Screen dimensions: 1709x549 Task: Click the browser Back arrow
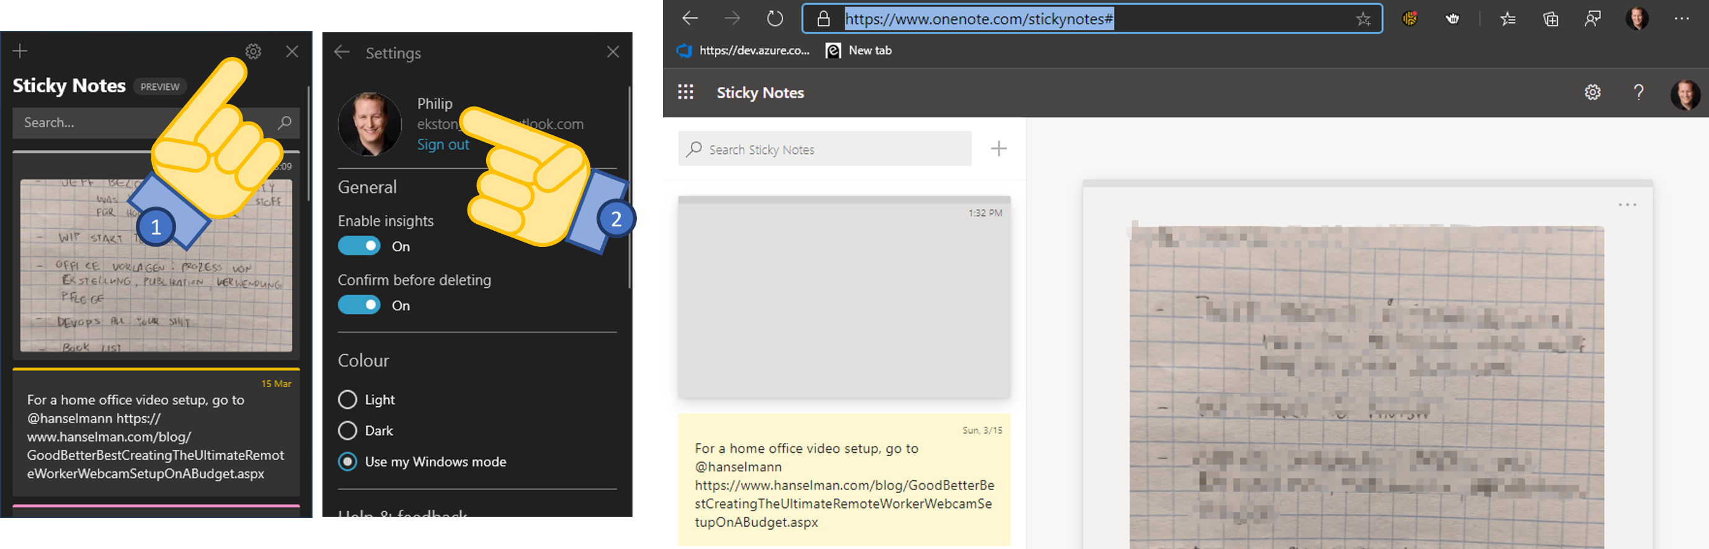[690, 19]
